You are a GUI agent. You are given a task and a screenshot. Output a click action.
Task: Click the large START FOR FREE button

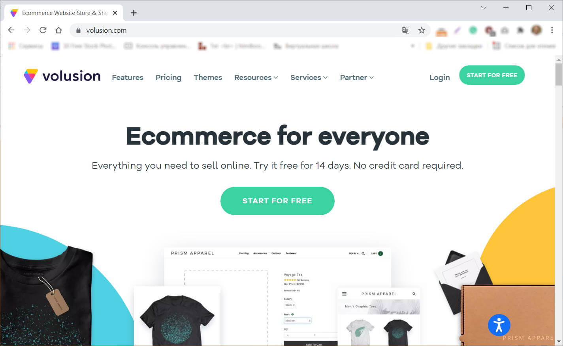tap(277, 201)
